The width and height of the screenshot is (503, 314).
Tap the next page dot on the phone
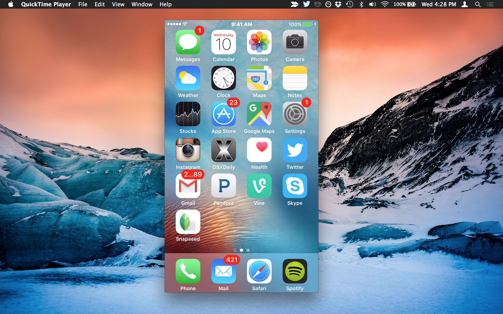point(248,250)
